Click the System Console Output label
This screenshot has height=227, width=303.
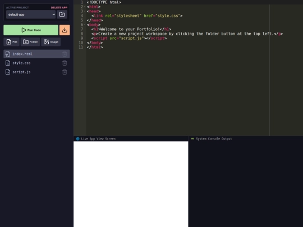(214, 138)
